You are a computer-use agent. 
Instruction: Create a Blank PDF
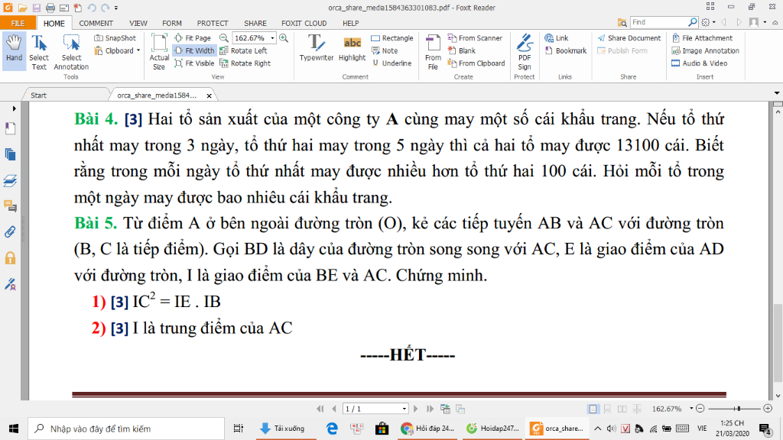[461, 50]
